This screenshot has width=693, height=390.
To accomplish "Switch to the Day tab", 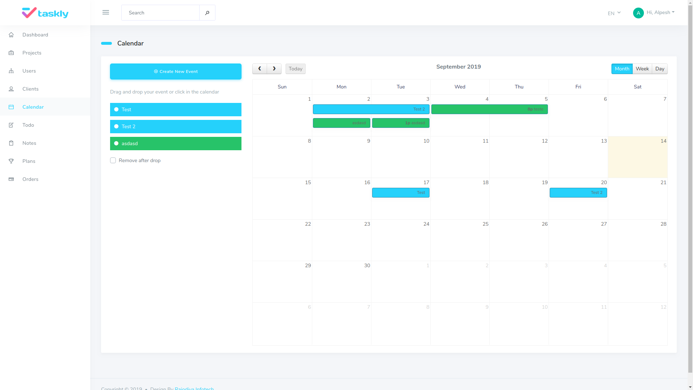I will point(660,69).
